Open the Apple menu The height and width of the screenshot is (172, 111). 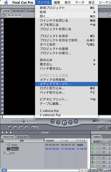point(6,2)
